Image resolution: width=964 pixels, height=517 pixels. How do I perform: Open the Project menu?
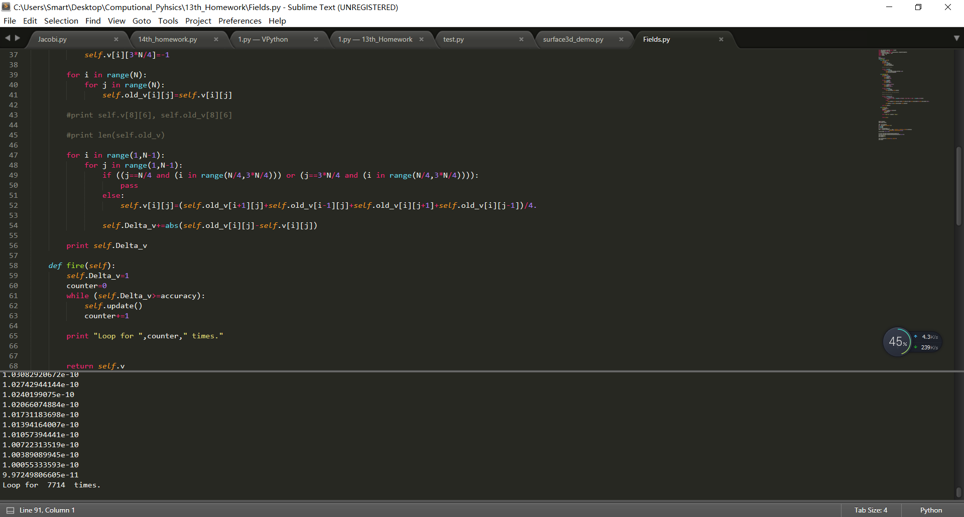(x=198, y=21)
